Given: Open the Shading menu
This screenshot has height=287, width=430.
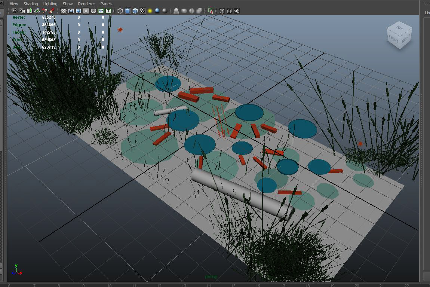Looking at the screenshot, I should tap(31, 4).
